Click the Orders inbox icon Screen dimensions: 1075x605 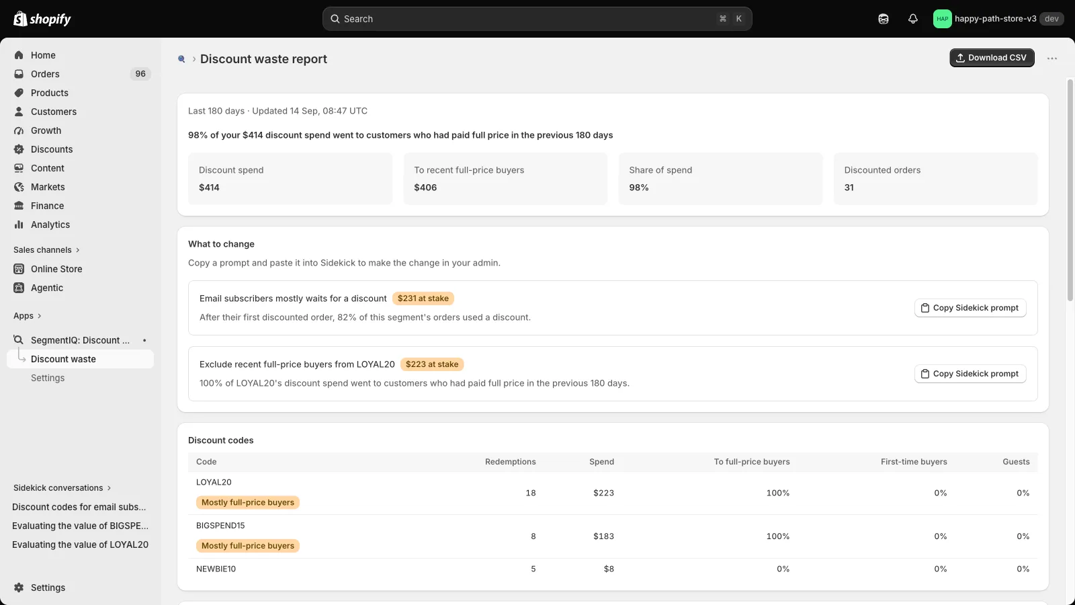(x=19, y=74)
